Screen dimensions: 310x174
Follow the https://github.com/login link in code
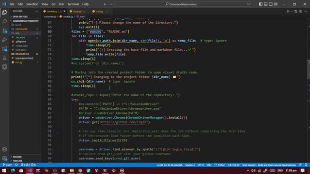pos(124,122)
